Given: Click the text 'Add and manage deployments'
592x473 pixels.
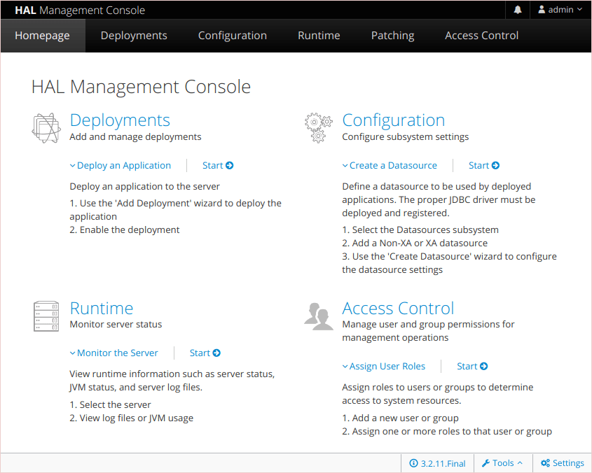Looking at the screenshot, I should (x=135, y=137).
